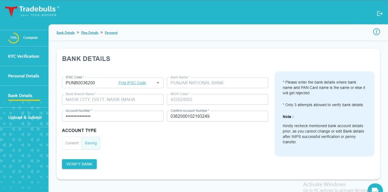Open KYC Verification section
The width and height of the screenshot is (388, 192).
(24, 56)
